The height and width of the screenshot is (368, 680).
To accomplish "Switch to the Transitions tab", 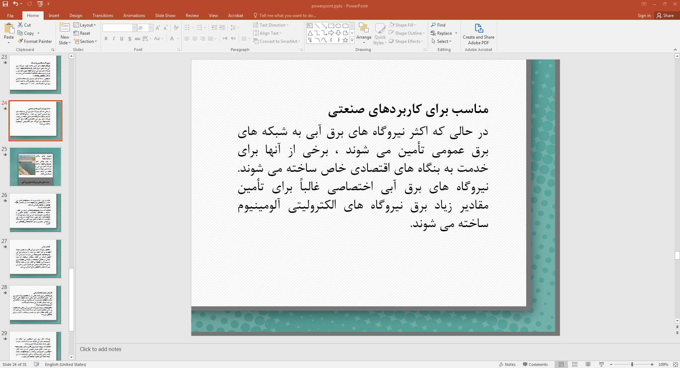I will [x=103, y=16].
